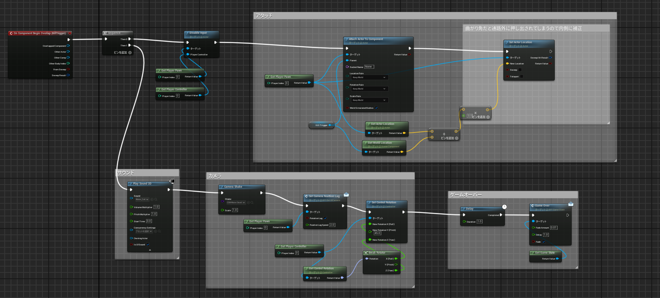The width and height of the screenshot is (660, 298).
Task: Click the use-selected arrow icon next to Water_Fall
Action: (x=152, y=199)
